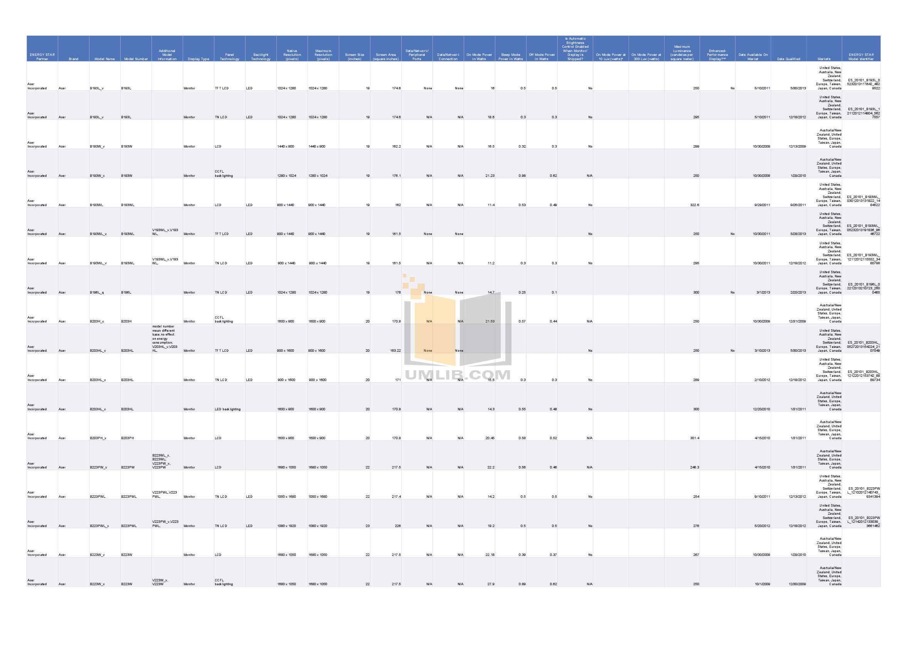Screen dimensions: 917x648
Task: Click the 246.3 maximum luminance value
Action: [x=694, y=468]
